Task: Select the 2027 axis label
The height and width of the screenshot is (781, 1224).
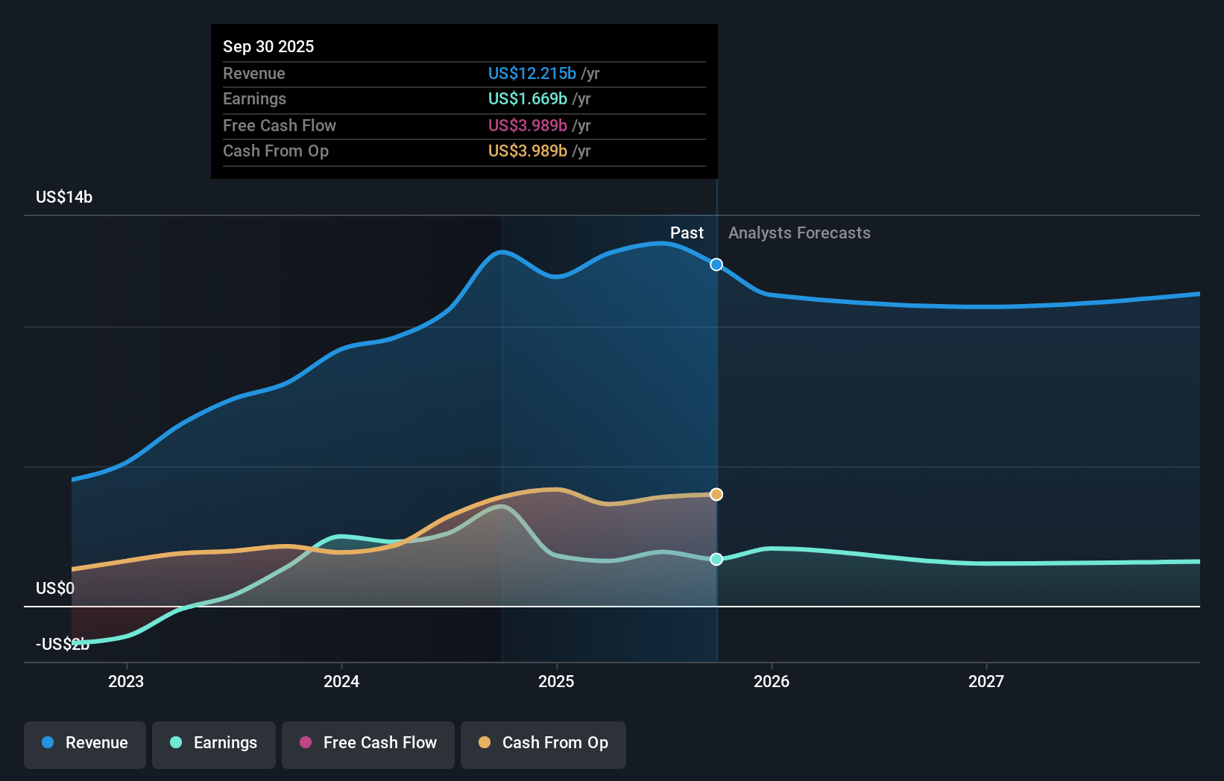Action: 987,680
